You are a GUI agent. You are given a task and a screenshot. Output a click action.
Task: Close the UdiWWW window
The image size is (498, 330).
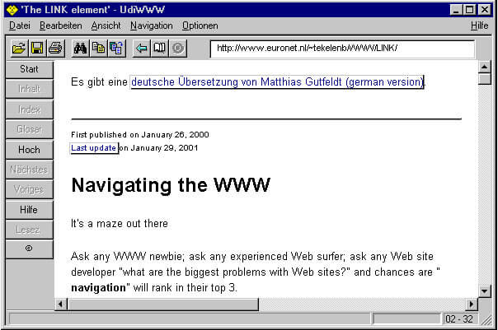click(485, 10)
